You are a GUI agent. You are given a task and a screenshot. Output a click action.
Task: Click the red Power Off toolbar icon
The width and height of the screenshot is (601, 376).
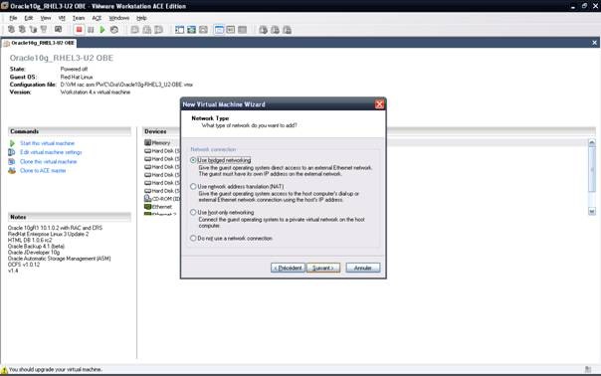79,30
